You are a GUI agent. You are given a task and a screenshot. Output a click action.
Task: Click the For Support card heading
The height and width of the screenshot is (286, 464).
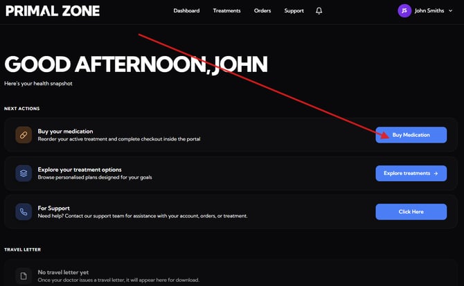tap(53, 208)
